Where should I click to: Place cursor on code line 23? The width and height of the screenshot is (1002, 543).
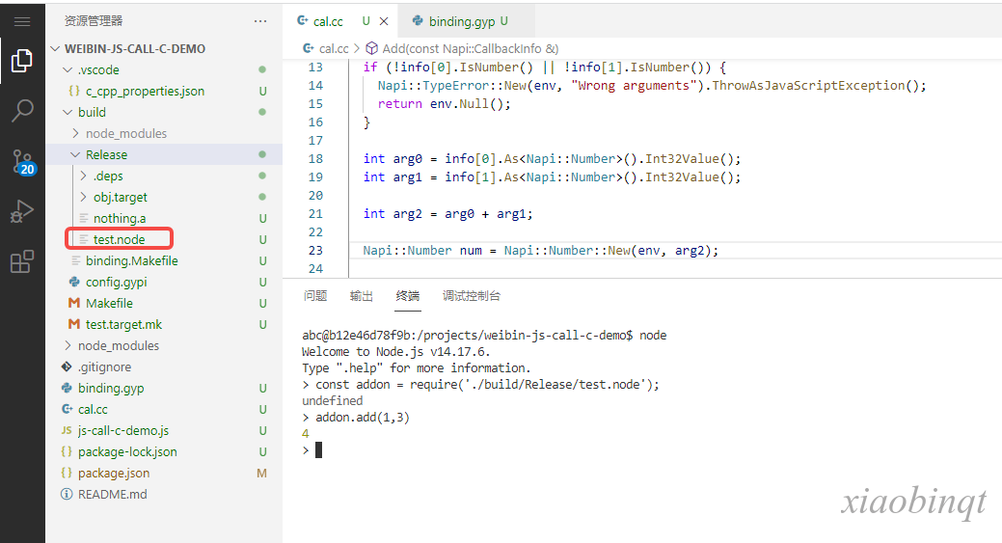tap(541, 251)
